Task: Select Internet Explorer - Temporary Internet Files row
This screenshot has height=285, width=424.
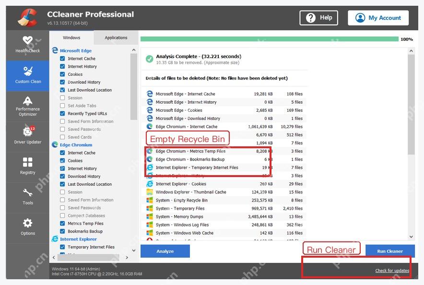Action: pyautogui.click(x=224, y=167)
